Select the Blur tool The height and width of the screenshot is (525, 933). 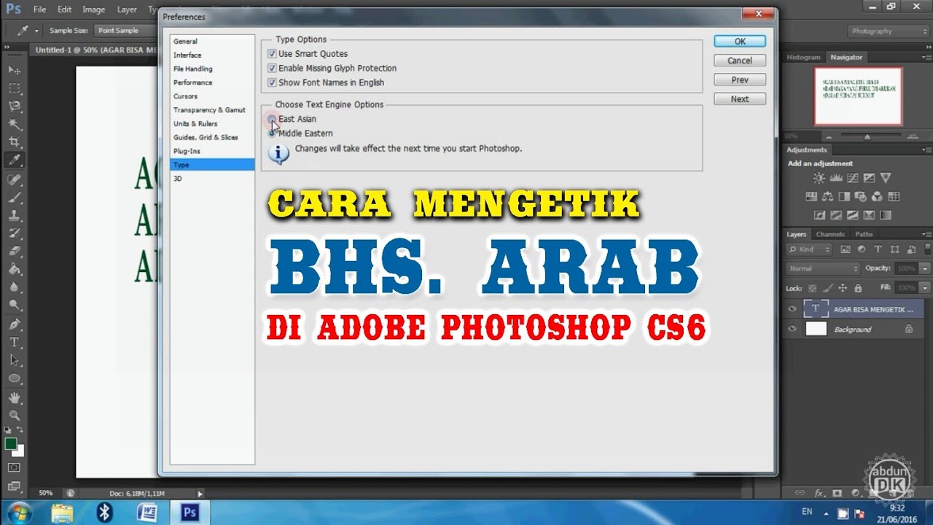(14, 288)
